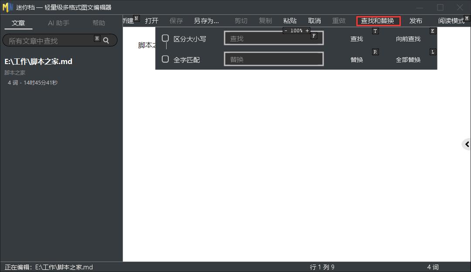The width and height of the screenshot is (471, 272).
Task: Click the magnifier icon to search all articles
Action: (x=106, y=40)
